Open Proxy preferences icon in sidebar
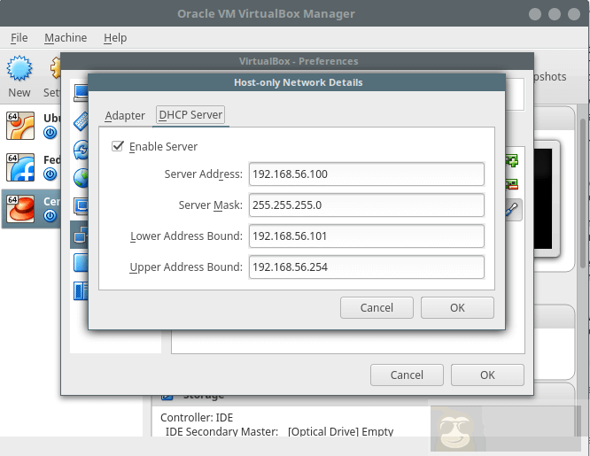 pyautogui.click(x=81, y=291)
